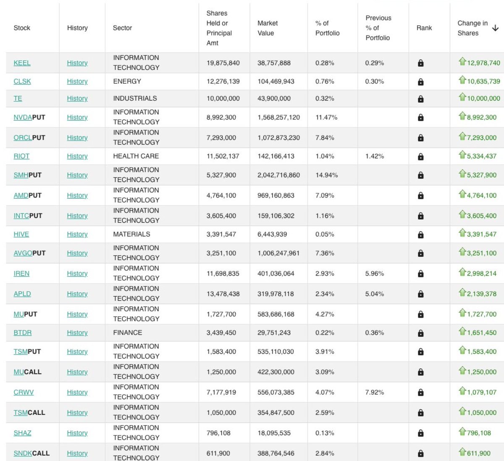Click the lock icon in CLSK row
The width and height of the screenshot is (504, 461).
420,82
